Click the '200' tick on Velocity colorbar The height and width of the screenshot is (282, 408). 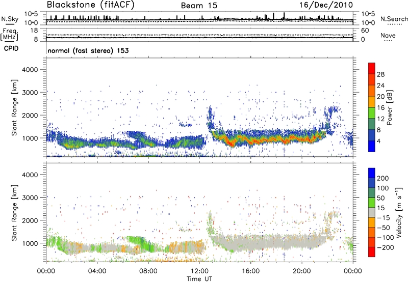tap(383, 178)
